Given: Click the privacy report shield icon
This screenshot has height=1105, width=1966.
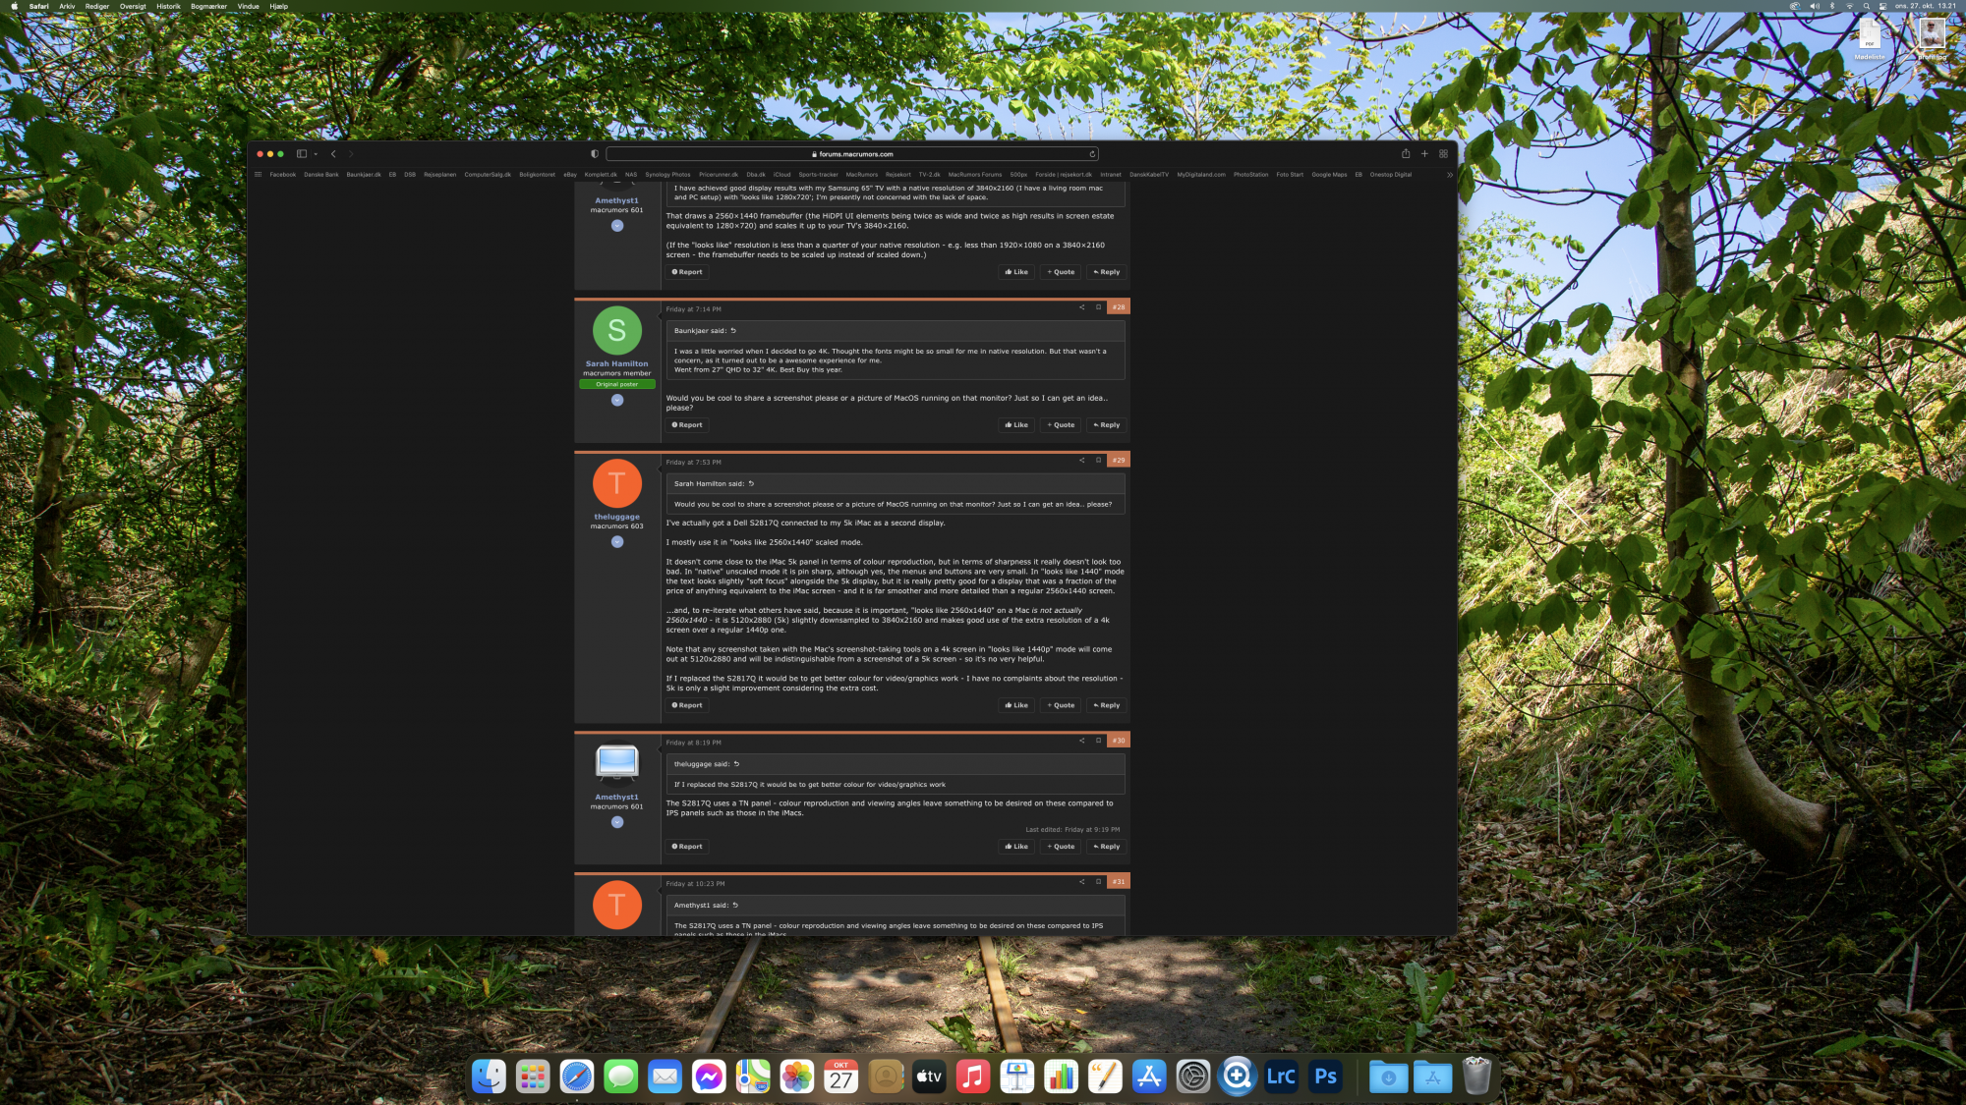Looking at the screenshot, I should point(595,154).
